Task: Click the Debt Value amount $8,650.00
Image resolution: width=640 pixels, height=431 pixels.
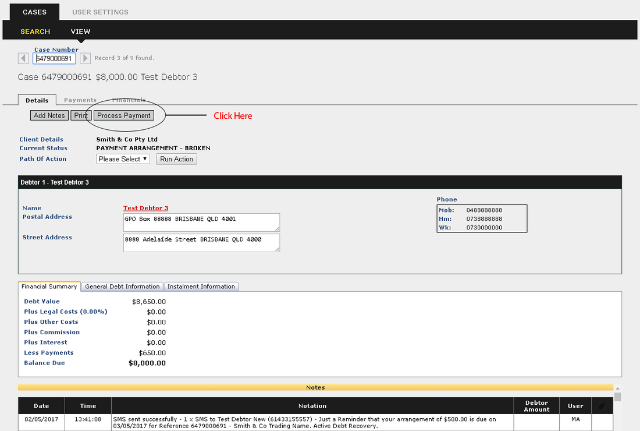Action: [149, 302]
